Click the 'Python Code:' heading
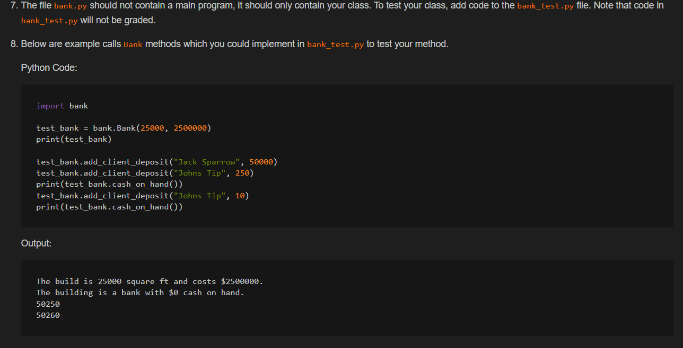 (49, 68)
